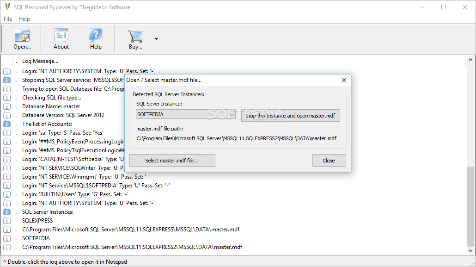The height and width of the screenshot is (267, 476).
Task: Click info icon beside The list of Accounts
Action: (x=6, y=124)
